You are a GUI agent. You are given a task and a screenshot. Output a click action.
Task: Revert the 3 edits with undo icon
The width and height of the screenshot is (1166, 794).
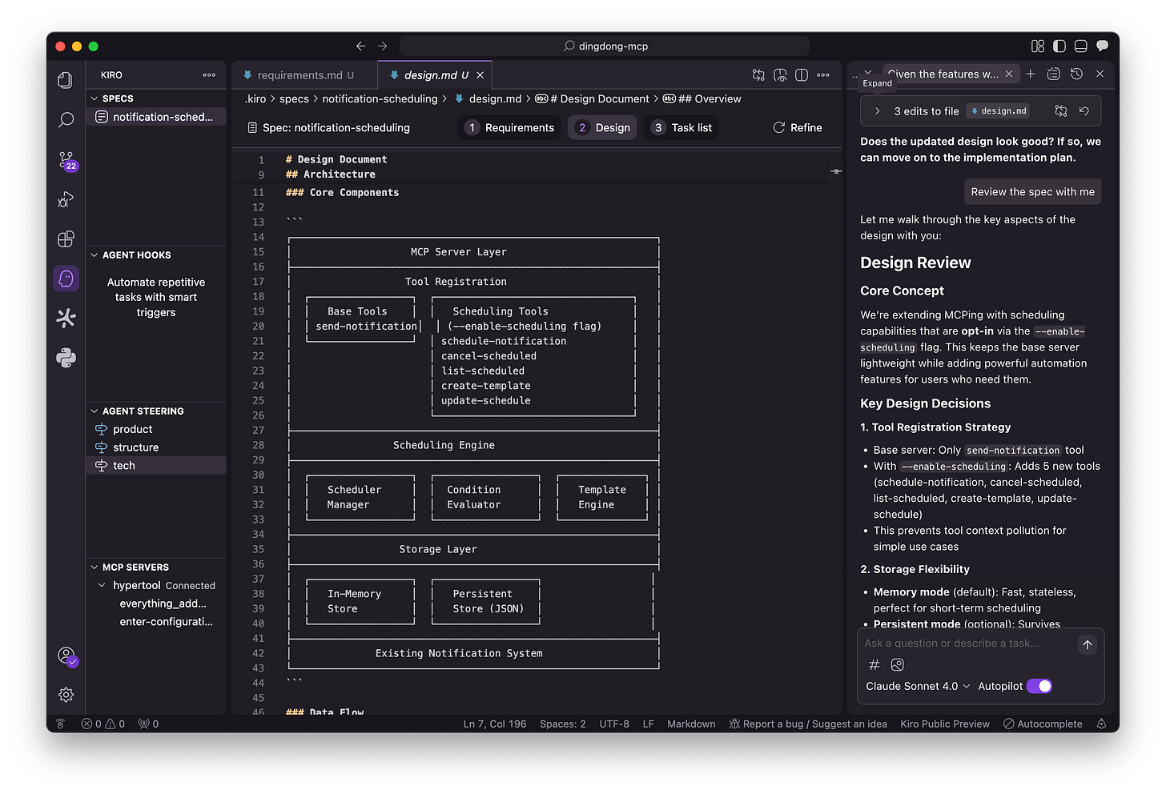(x=1084, y=111)
